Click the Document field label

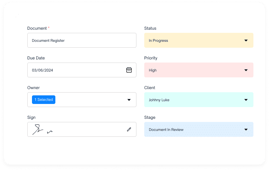37,29
